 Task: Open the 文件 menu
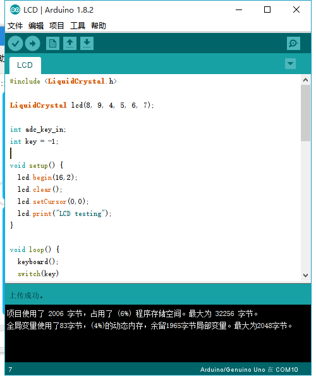pos(15,26)
